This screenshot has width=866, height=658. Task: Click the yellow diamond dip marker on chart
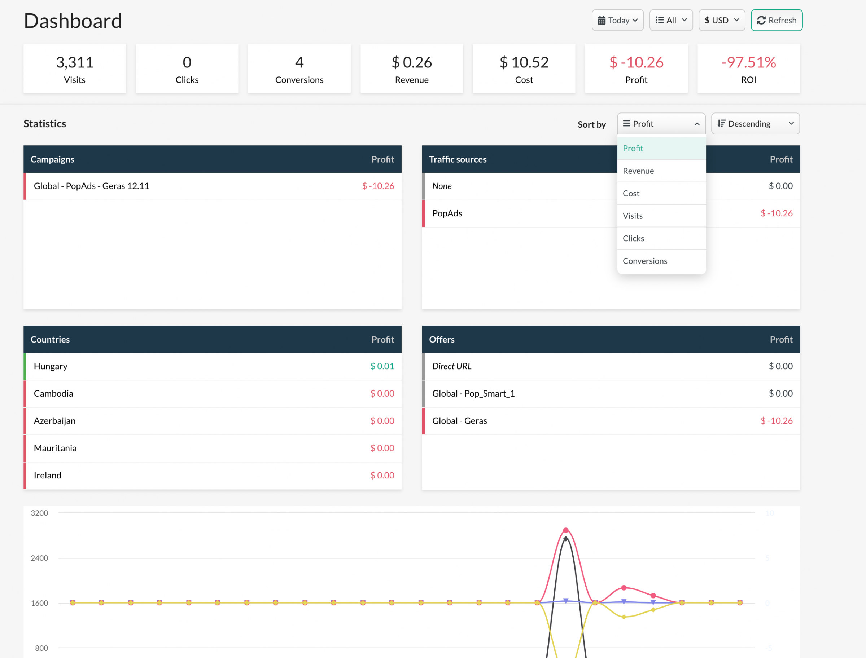624,617
